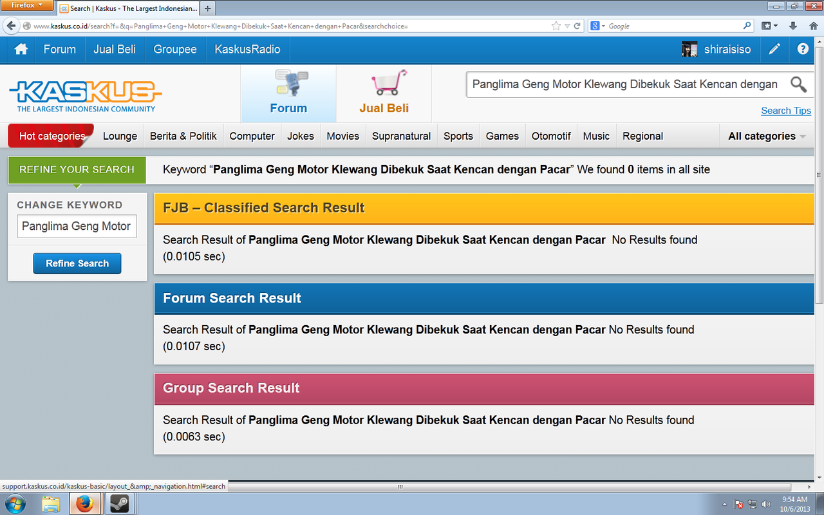Viewport: 824px width, 515px height.
Task: Open Forum in top navigation bar
Action: click(60, 50)
